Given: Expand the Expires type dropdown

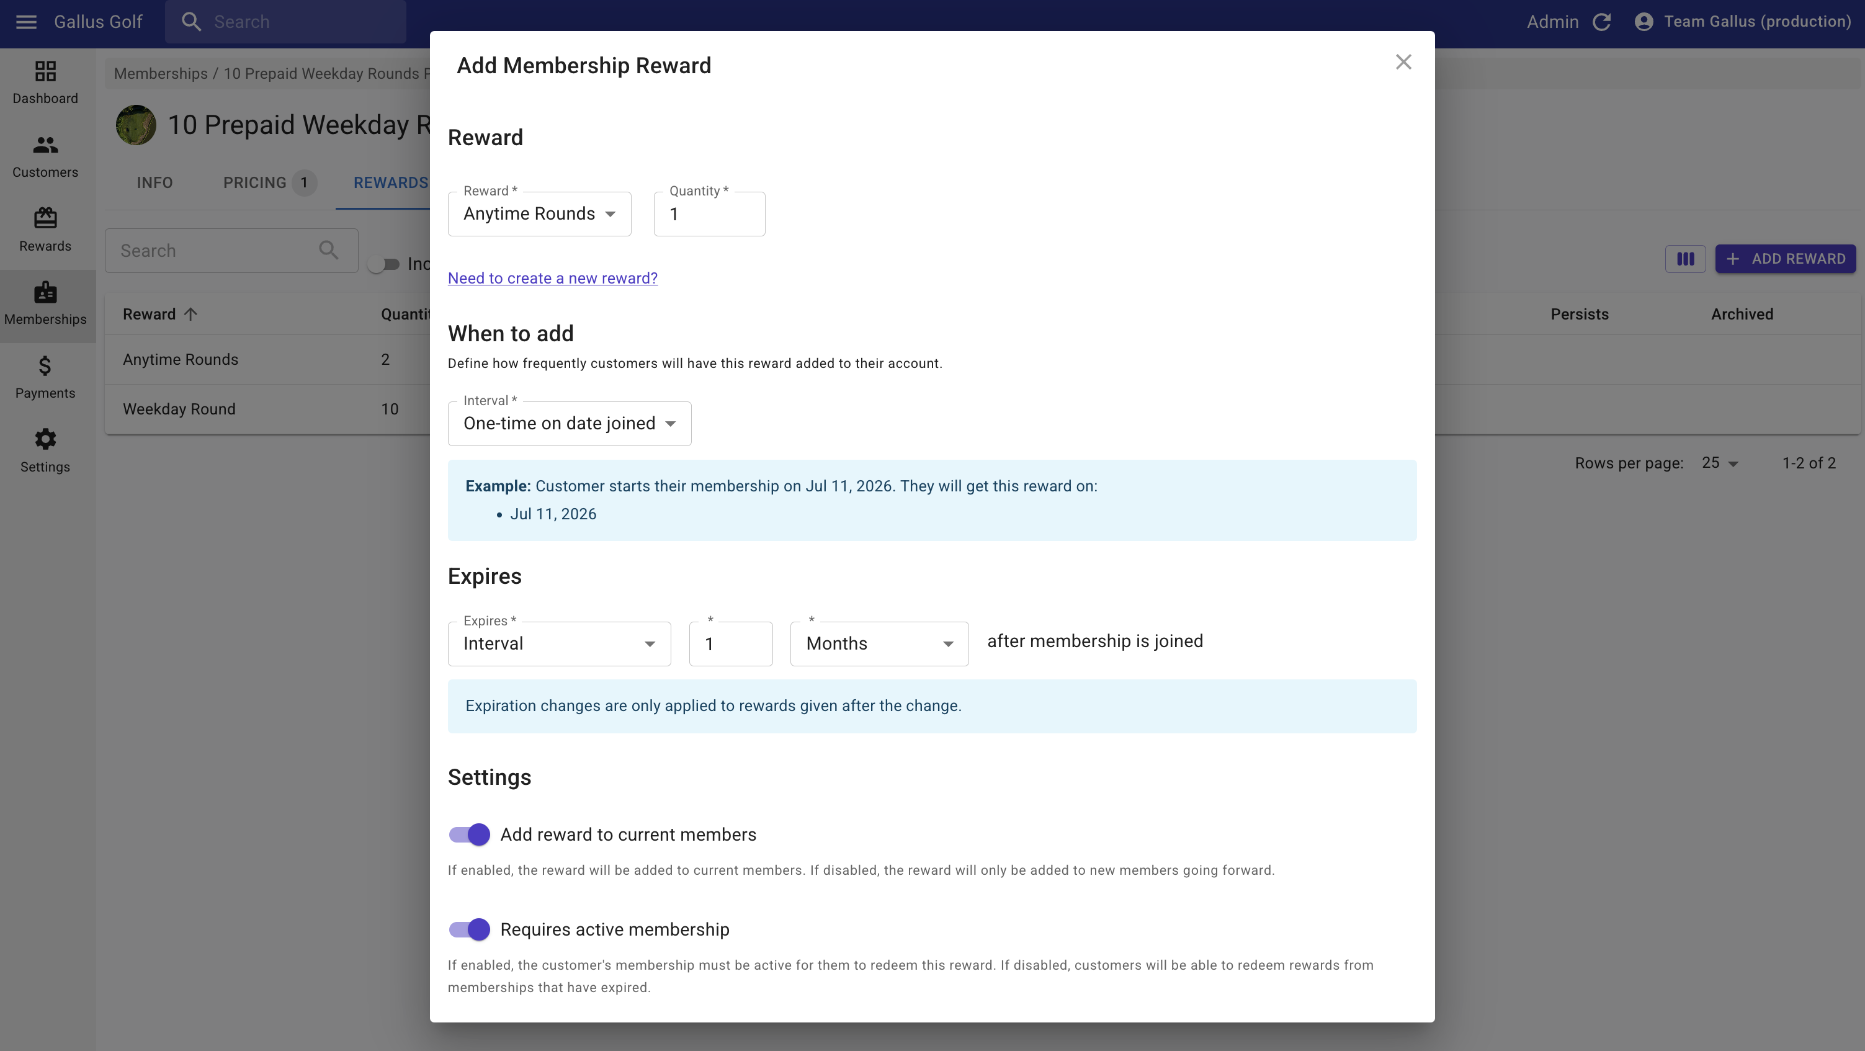Looking at the screenshot, I should tap(559, 644).
